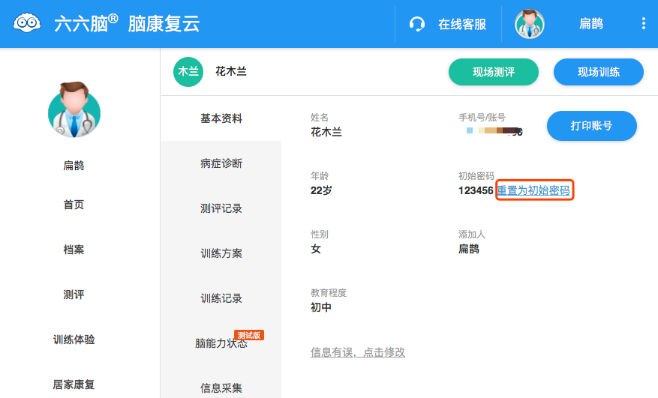Select the 基本资料 tab
The height and width of the screenshot is (398, 658).
(x=221, y=118)
